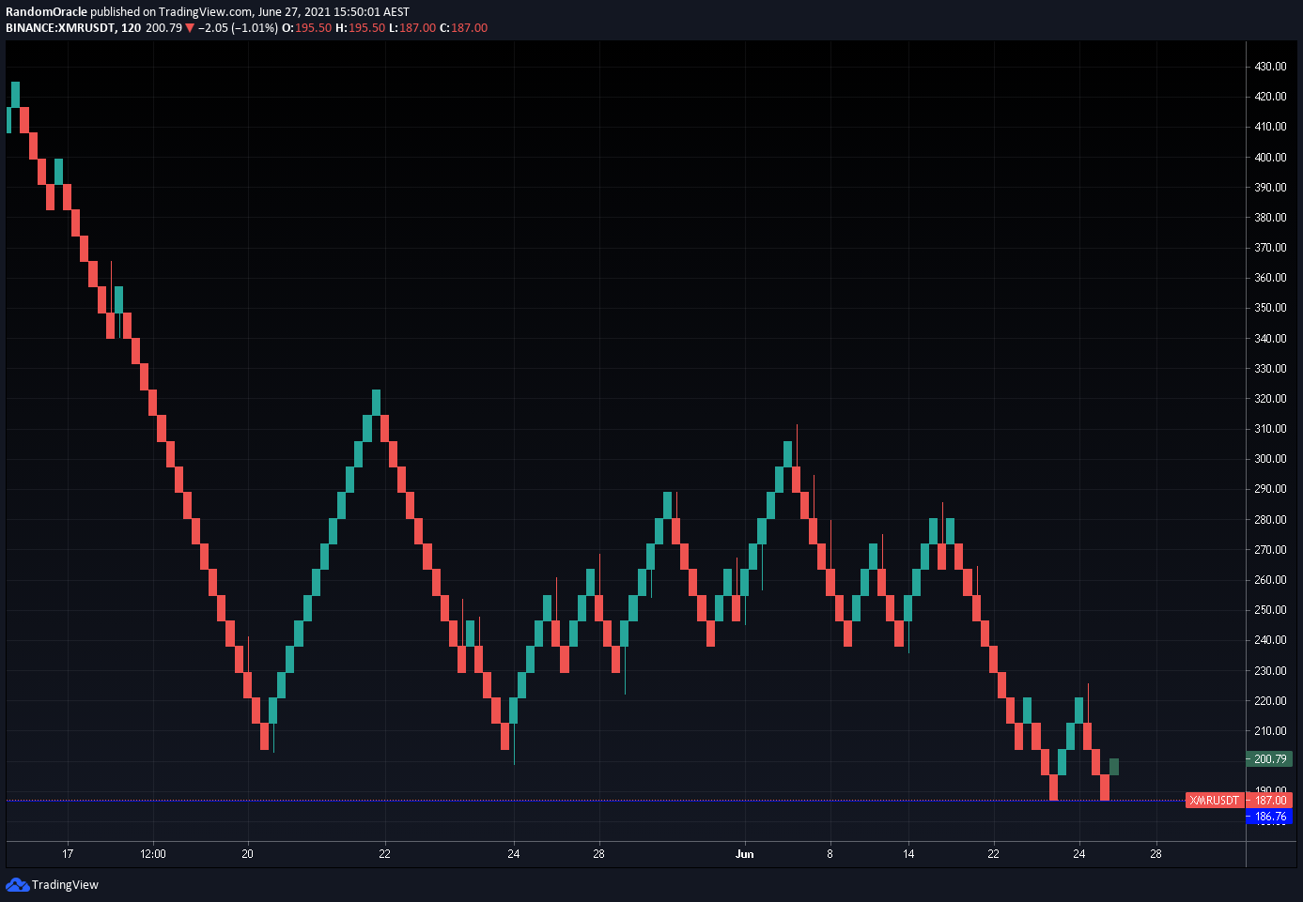Click the blue 186.76 price tag
Viewport: 1303px width, 902px height.
1269,817
